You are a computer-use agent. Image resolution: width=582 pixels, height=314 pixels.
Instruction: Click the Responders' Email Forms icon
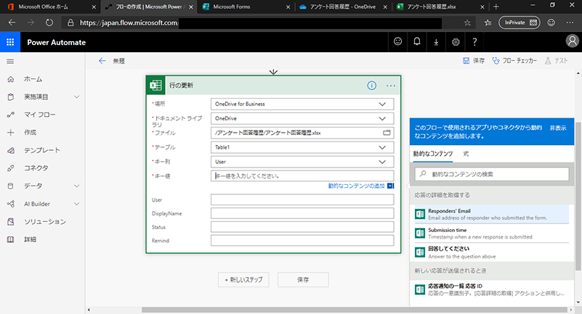point(420,214)
